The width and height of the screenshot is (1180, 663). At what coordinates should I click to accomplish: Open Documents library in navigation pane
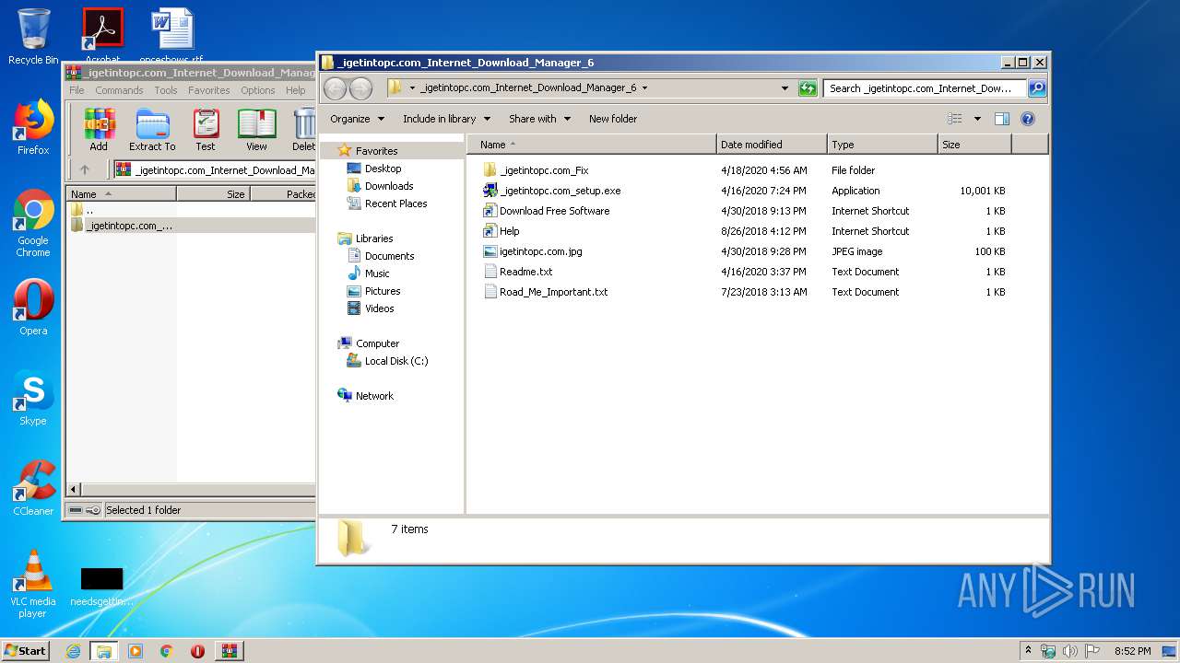(x=380, y=256)
